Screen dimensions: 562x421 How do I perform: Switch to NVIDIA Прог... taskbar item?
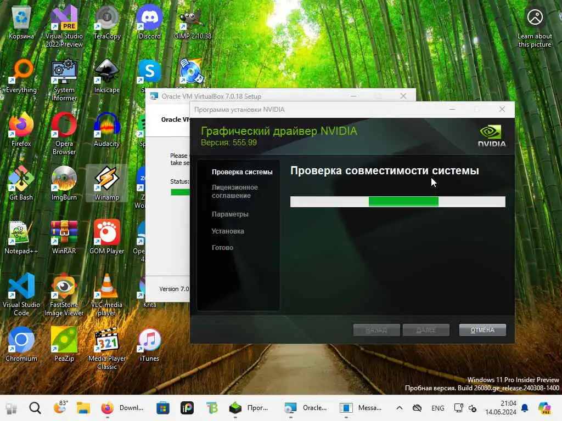click(x=250, y=408)
